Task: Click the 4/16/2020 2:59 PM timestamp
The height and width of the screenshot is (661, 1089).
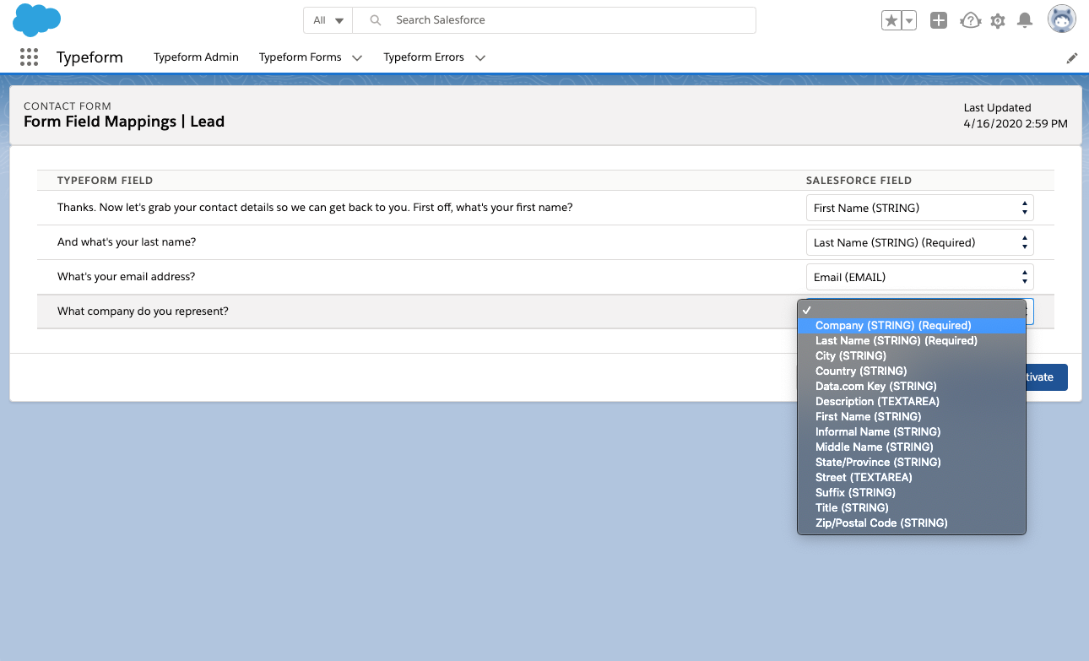Action: point(1016,123)
